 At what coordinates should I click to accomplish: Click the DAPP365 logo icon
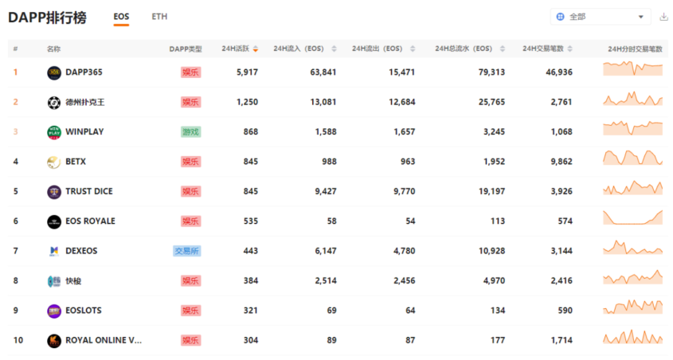coord(54,72)
